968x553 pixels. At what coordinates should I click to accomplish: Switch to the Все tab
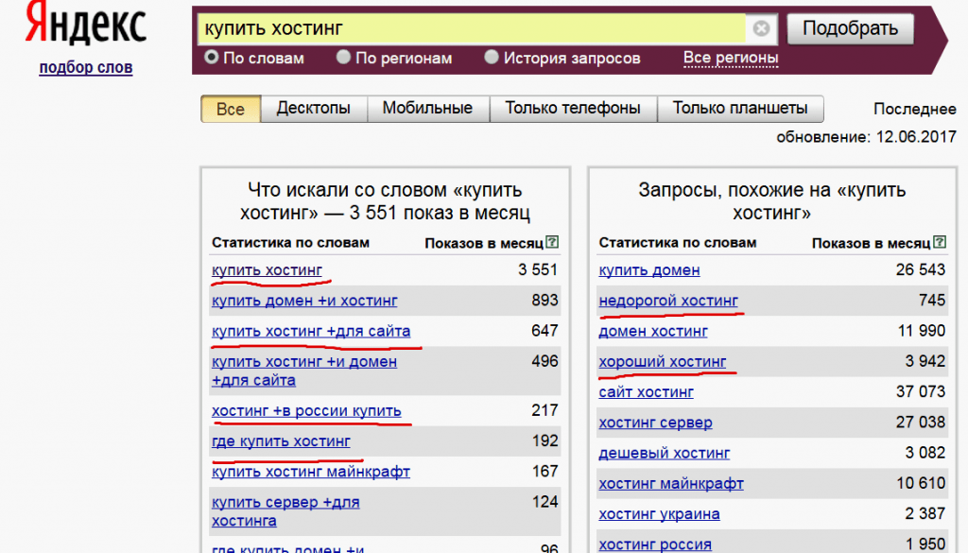[231, 109]
